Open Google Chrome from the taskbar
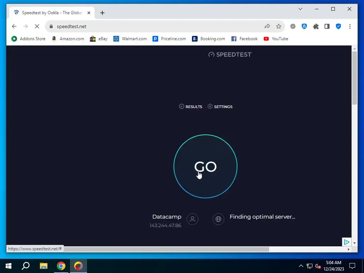Image resolution: width=364 pixels, height=273 pixels. coord(61,266)
